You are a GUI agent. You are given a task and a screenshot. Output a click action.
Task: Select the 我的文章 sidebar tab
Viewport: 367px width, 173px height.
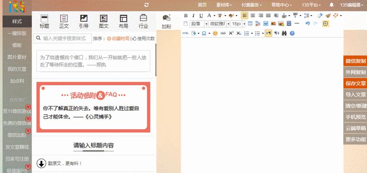[17, 69]
